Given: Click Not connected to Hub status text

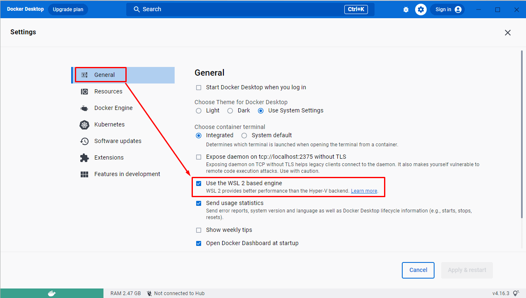Looking at the screenshot, I should 179,293.
